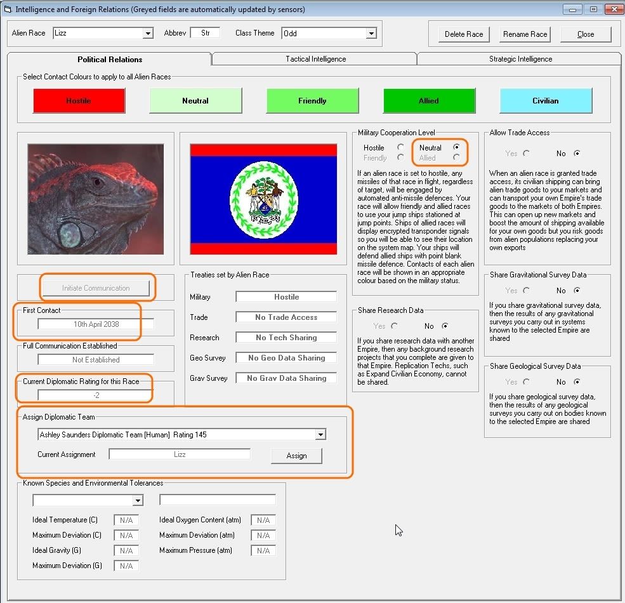Screen dimensions: 625x603
Task: Maximize the Intelligence and Foreign Relations window
Action: 593,9
